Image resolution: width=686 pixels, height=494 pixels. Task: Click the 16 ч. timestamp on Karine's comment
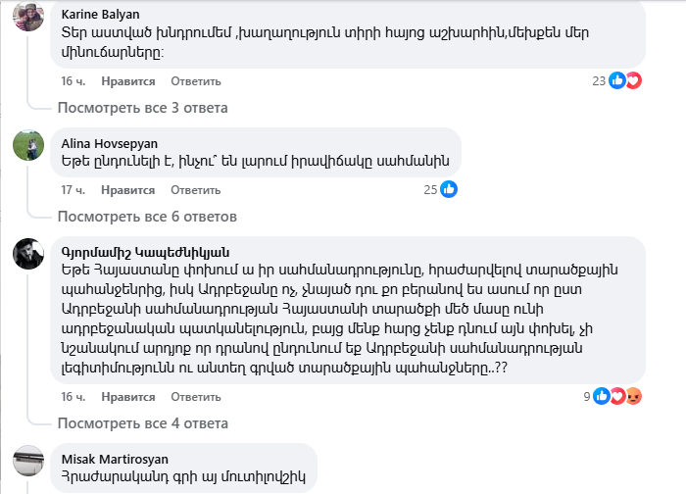click(74, 80)
